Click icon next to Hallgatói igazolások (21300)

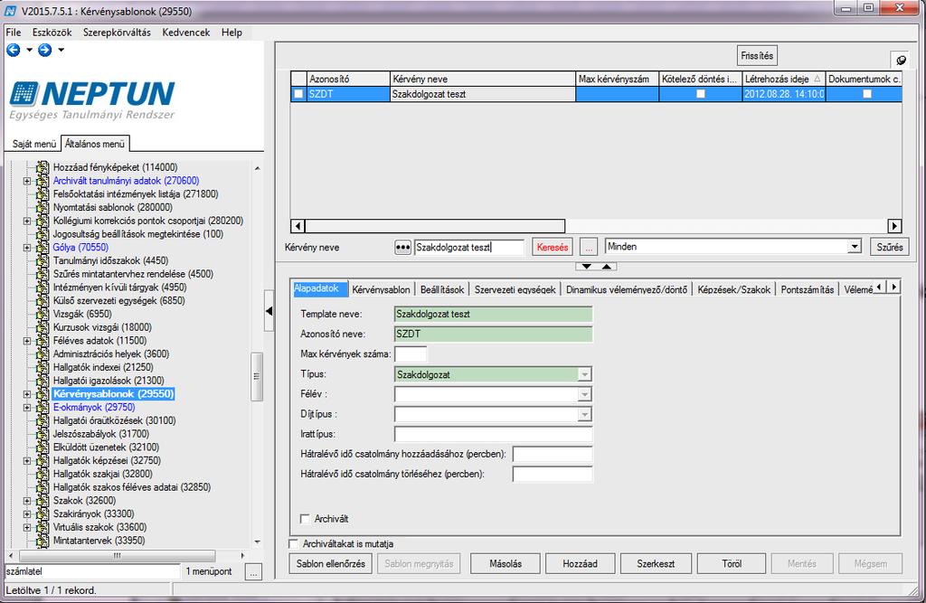tap(43, 381)
